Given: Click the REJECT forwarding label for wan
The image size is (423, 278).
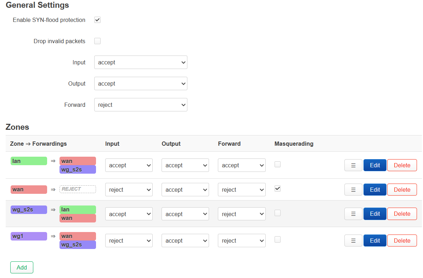Looking at the screenshot, I should (x=78, y=189).
